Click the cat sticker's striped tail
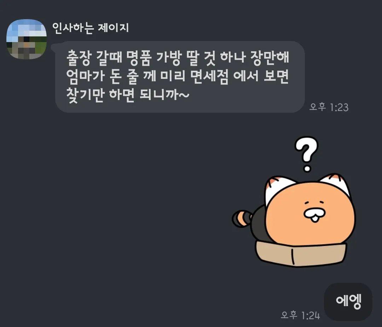The image size is (382, 327). click(x=242, y=218)
